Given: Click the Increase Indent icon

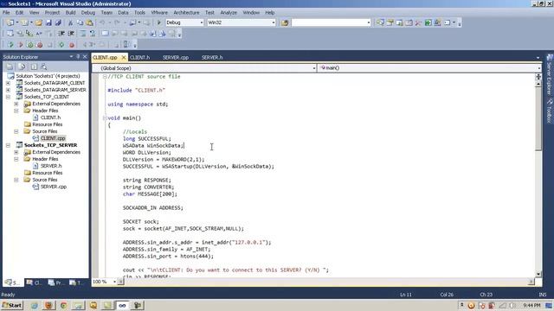Looking at the screenshot, I should [x=71, y=34].
